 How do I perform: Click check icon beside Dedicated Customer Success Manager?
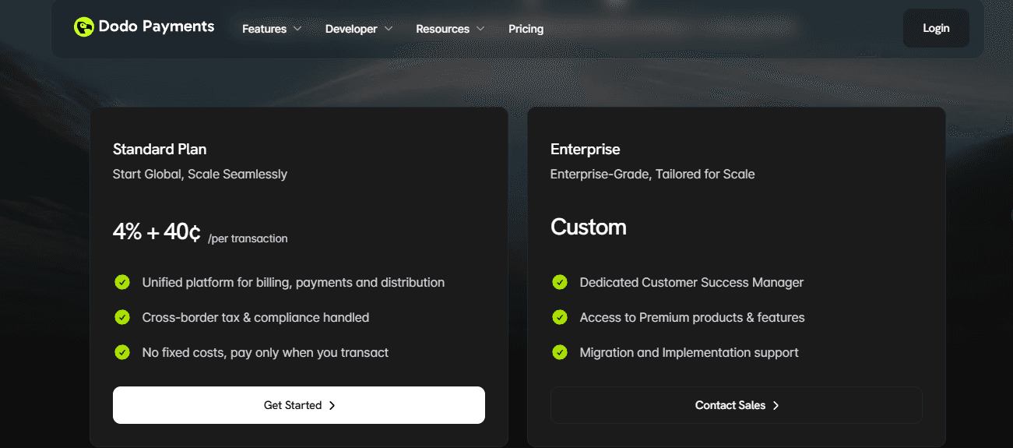pyautogui.click(x=560, y=282)
